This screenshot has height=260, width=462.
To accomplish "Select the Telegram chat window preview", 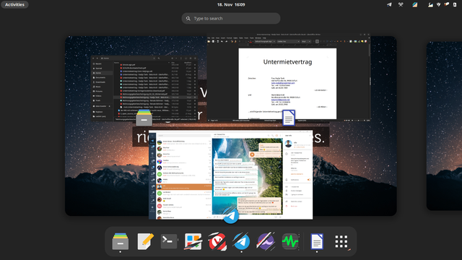I will (230, 175).
